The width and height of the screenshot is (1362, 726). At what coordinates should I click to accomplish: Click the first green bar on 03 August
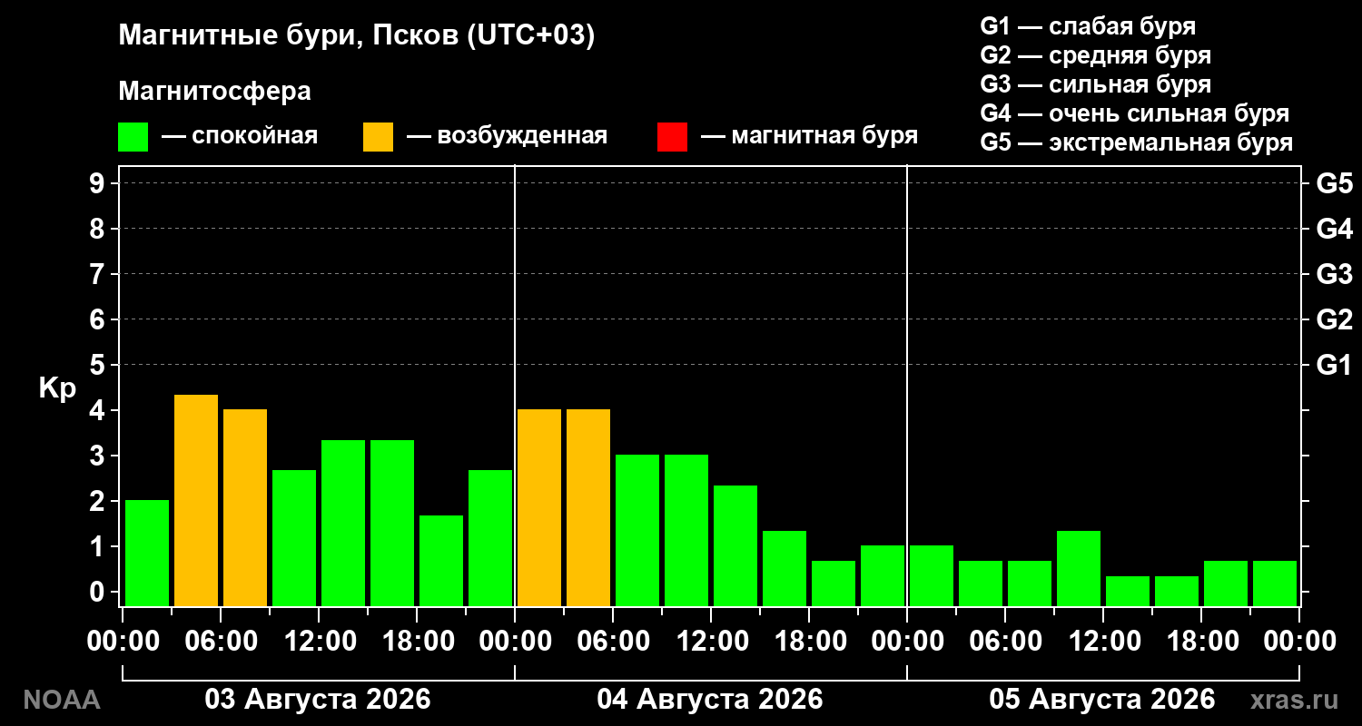coord(147,553)
